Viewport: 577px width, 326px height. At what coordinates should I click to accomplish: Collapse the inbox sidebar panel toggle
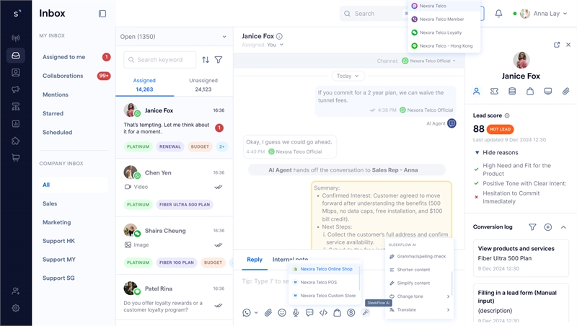(102, 14)
